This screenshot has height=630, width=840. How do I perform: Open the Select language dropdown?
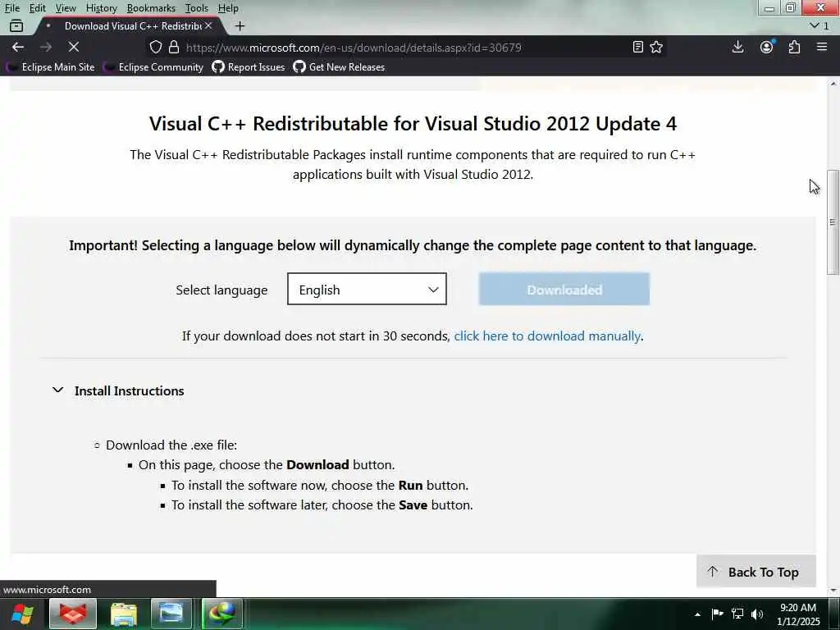[367, 290]
